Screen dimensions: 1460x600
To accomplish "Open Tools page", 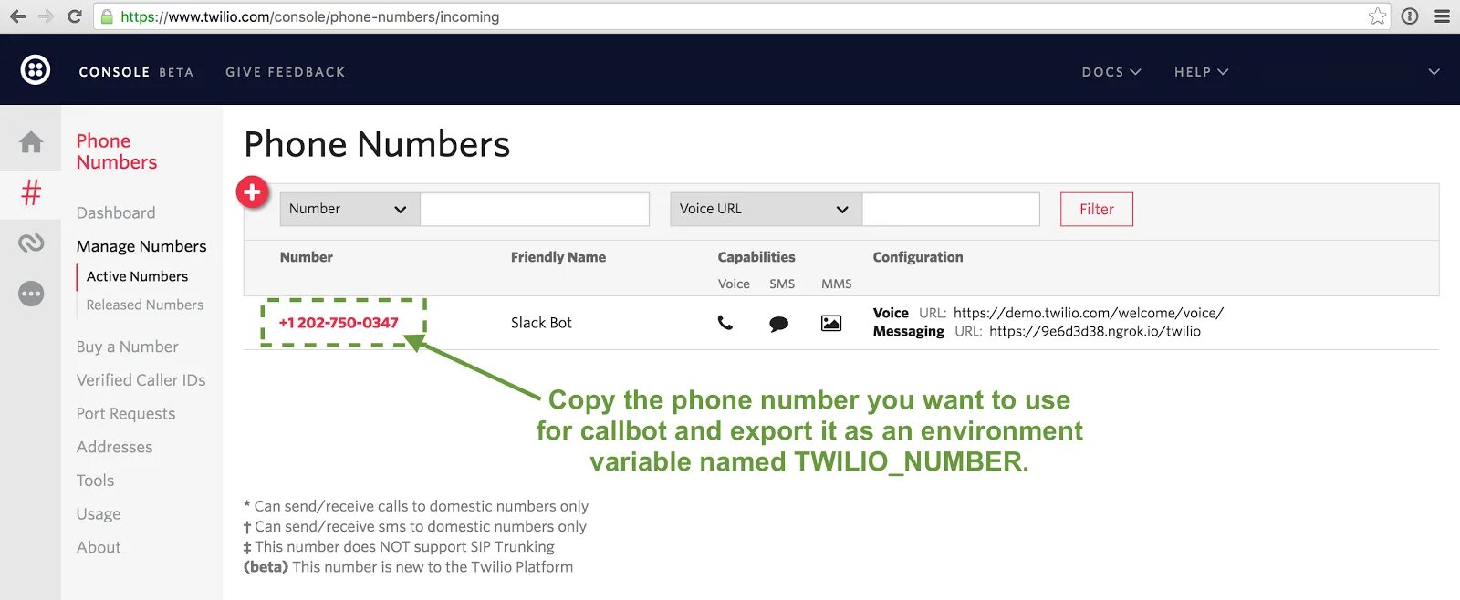I will (95, 481).
